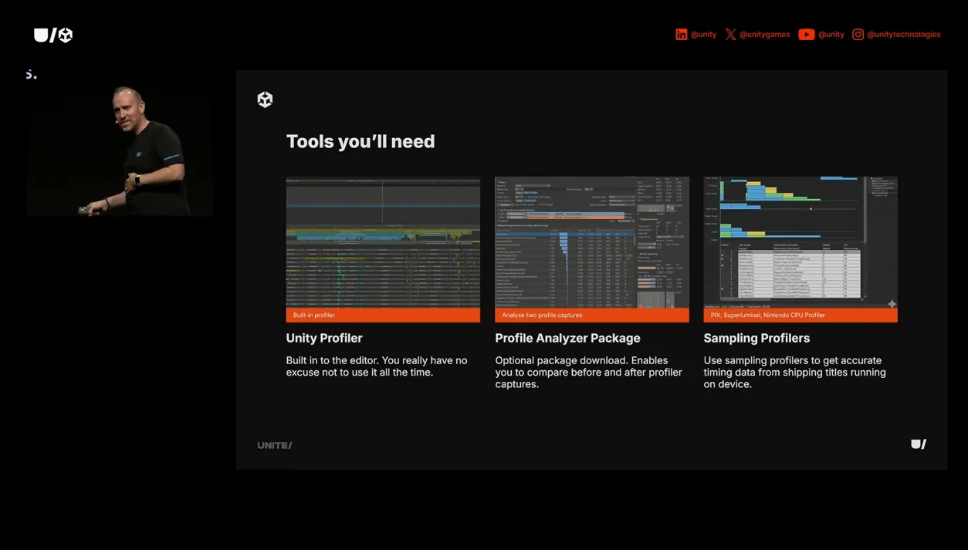Click the 'Optional package download' description
Image resolution: width=968 pixels, height=550 pixels.
pyautogui.click(x=588, y=372)
